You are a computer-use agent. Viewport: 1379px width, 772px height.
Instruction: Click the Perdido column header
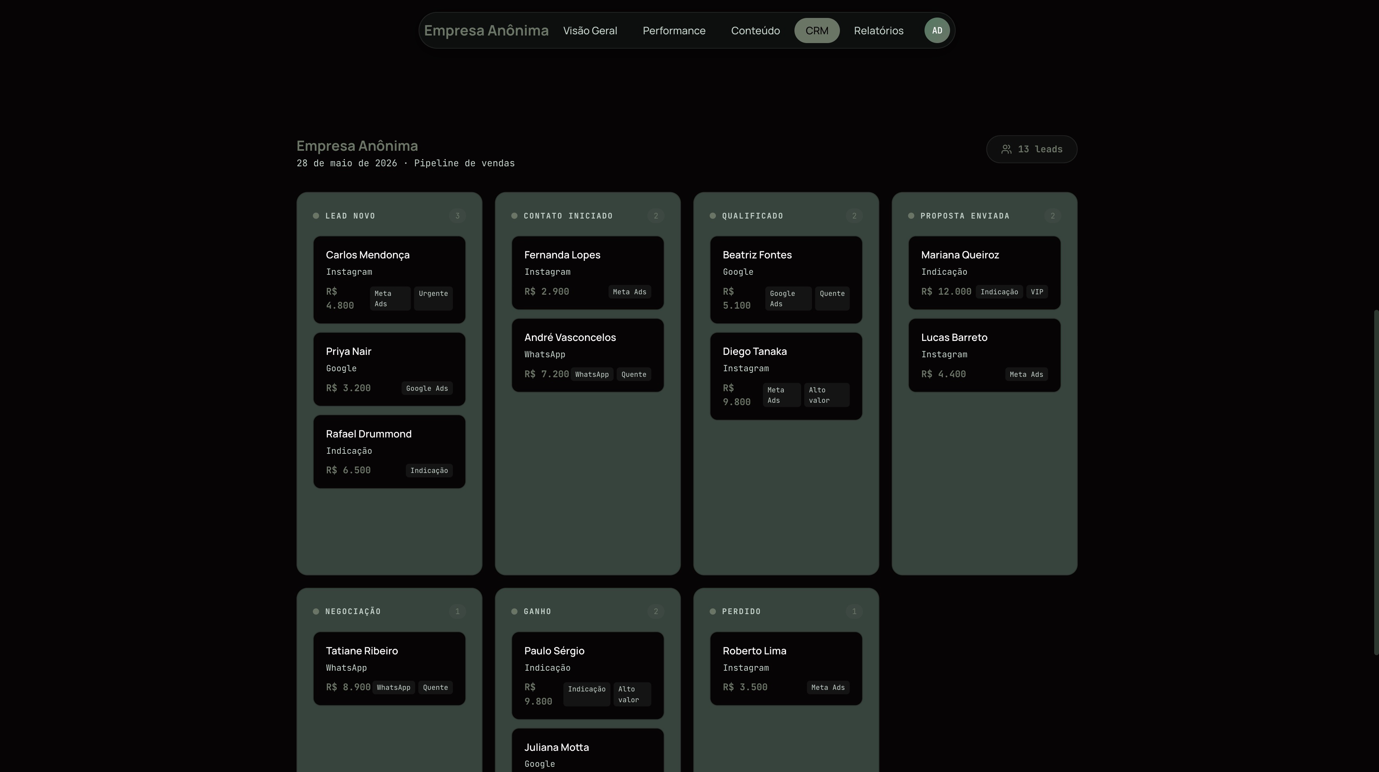[741, 612]
